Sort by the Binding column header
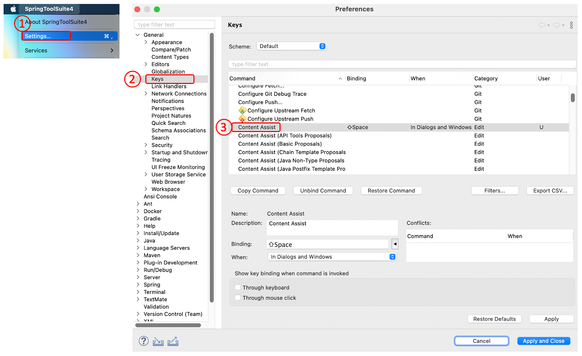Viewport: 582px width, 356px height. tap(377, 79)
